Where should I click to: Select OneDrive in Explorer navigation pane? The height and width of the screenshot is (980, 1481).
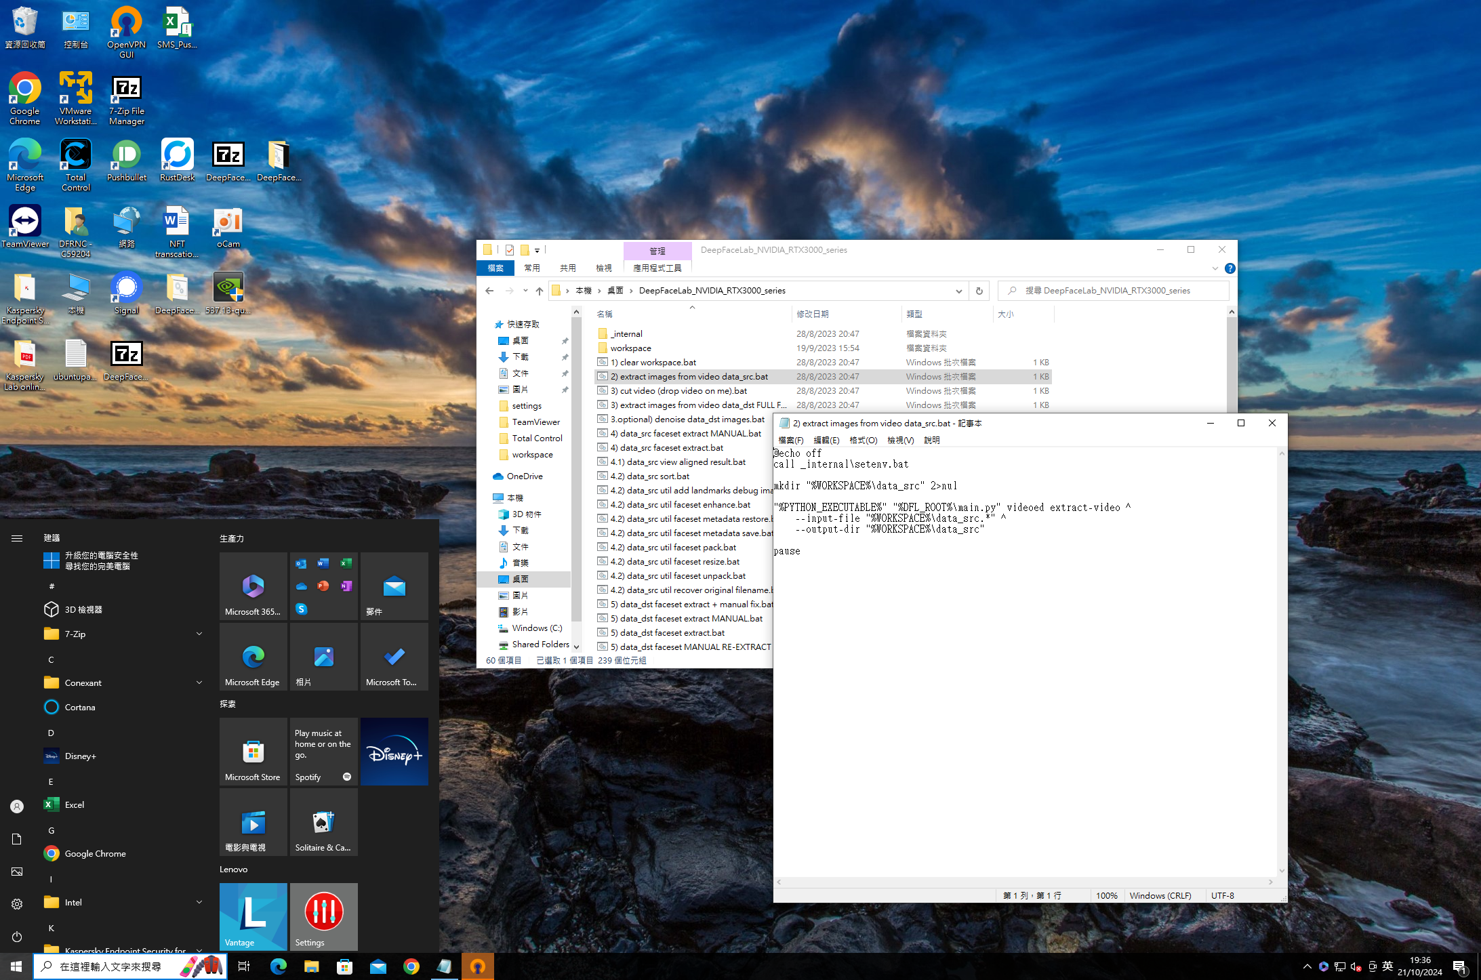[x=524, y=476]
